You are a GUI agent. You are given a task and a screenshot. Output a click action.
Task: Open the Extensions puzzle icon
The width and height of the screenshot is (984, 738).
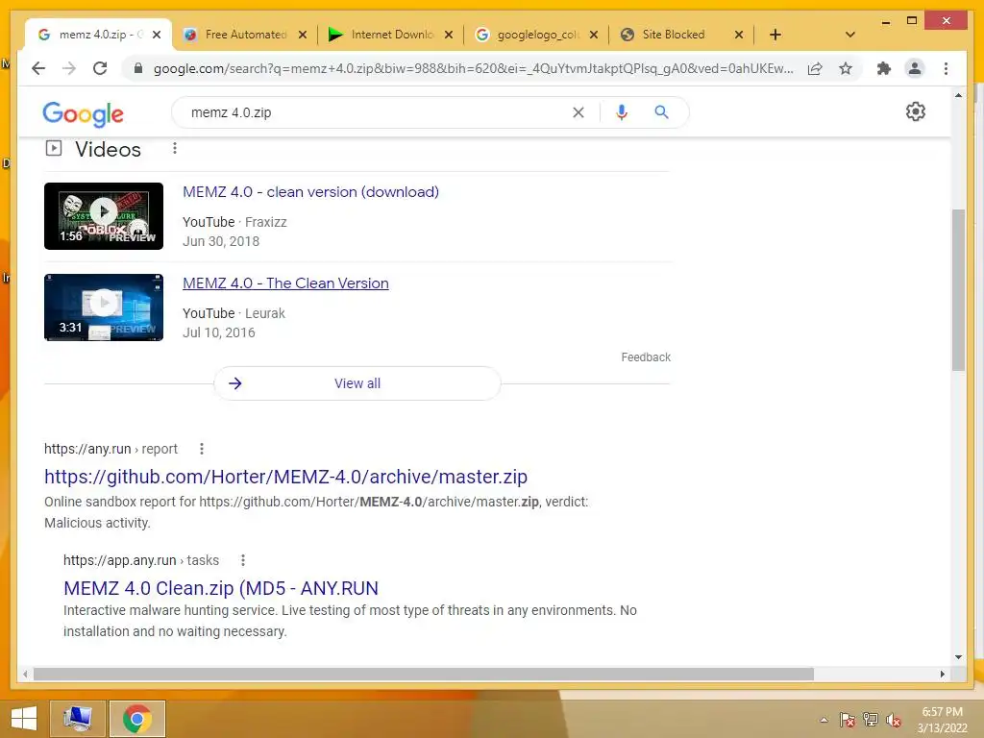tap(884, 68)
